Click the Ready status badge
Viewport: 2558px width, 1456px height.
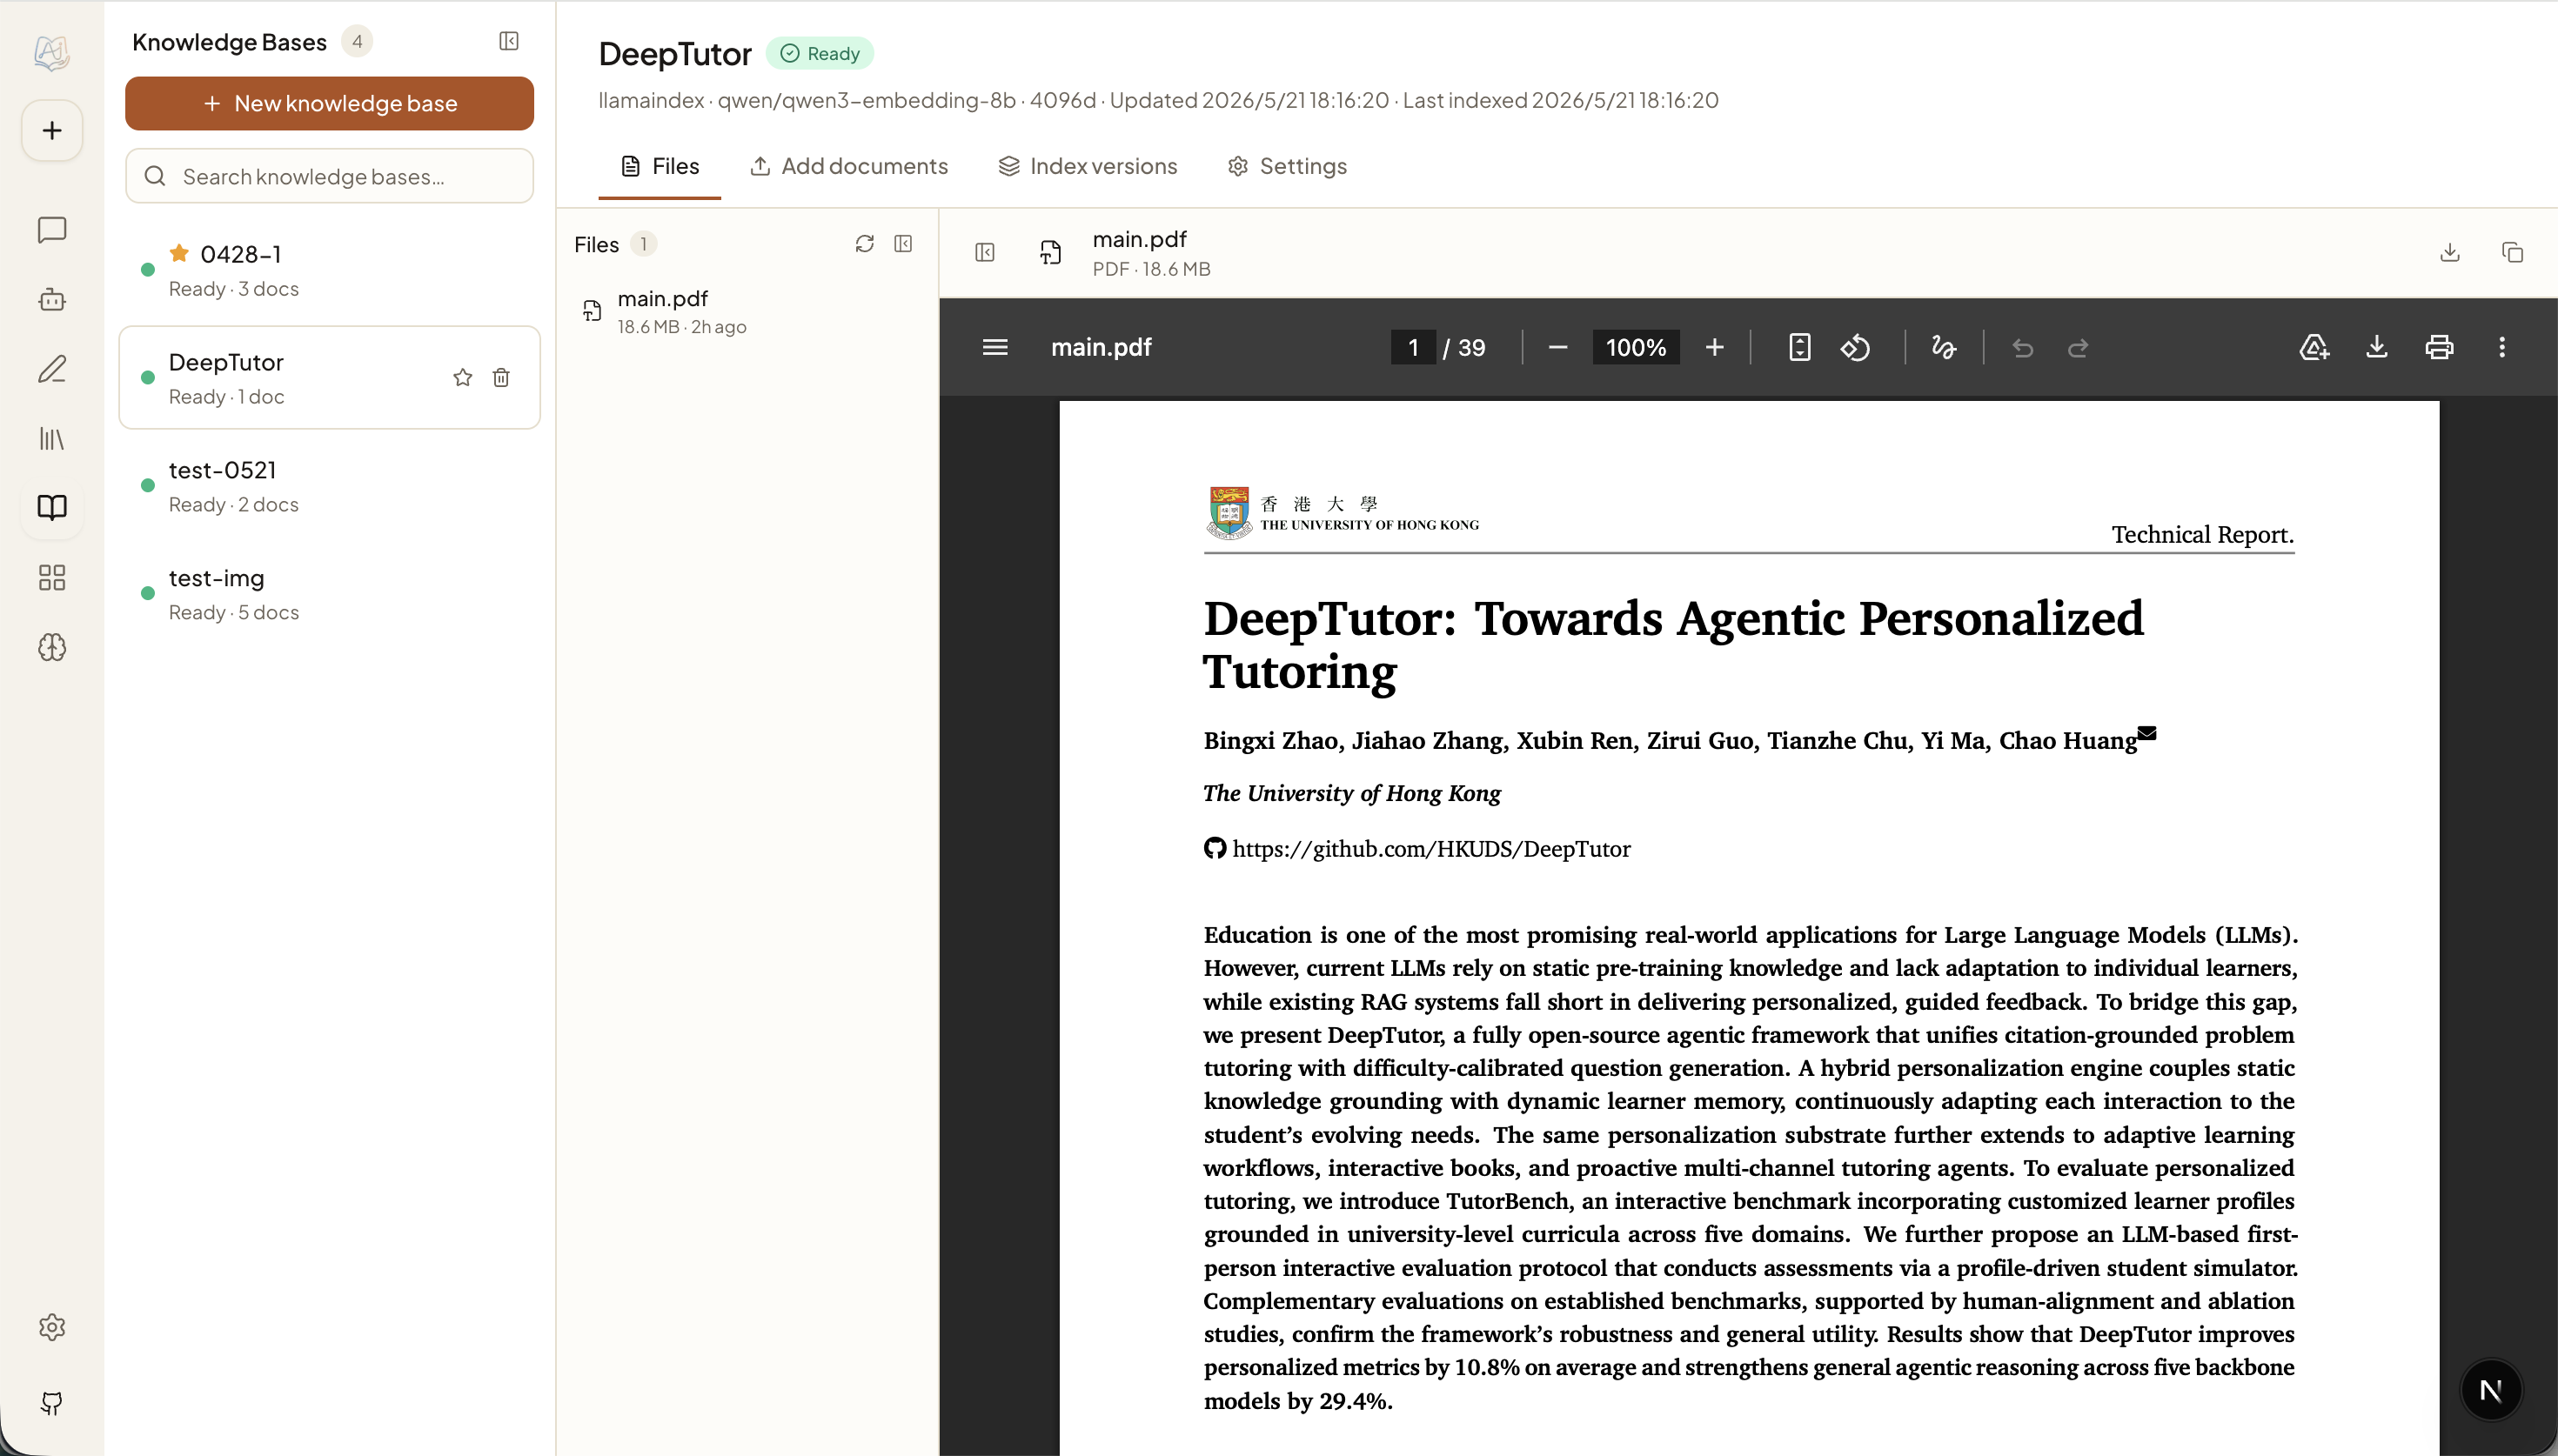[820, 53]
